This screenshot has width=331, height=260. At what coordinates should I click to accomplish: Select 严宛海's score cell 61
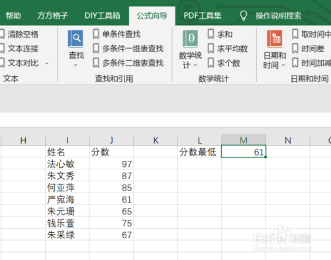pos(111,199)
